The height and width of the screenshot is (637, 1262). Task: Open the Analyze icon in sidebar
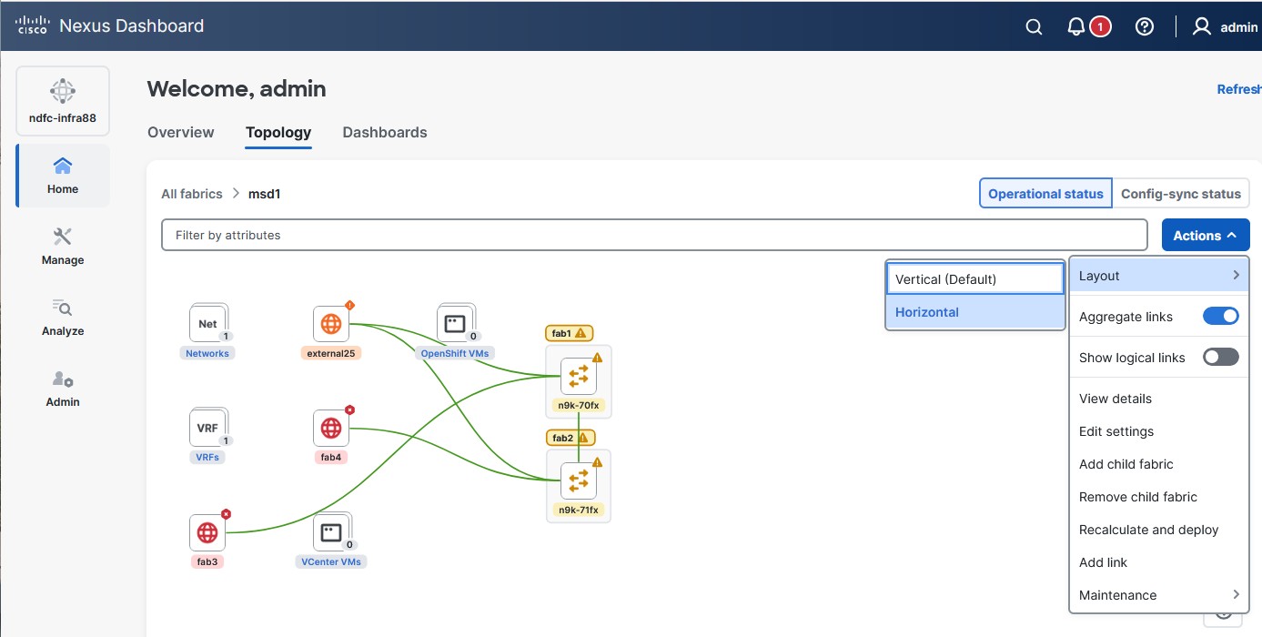pyautogui.click(x=63, y=308)
